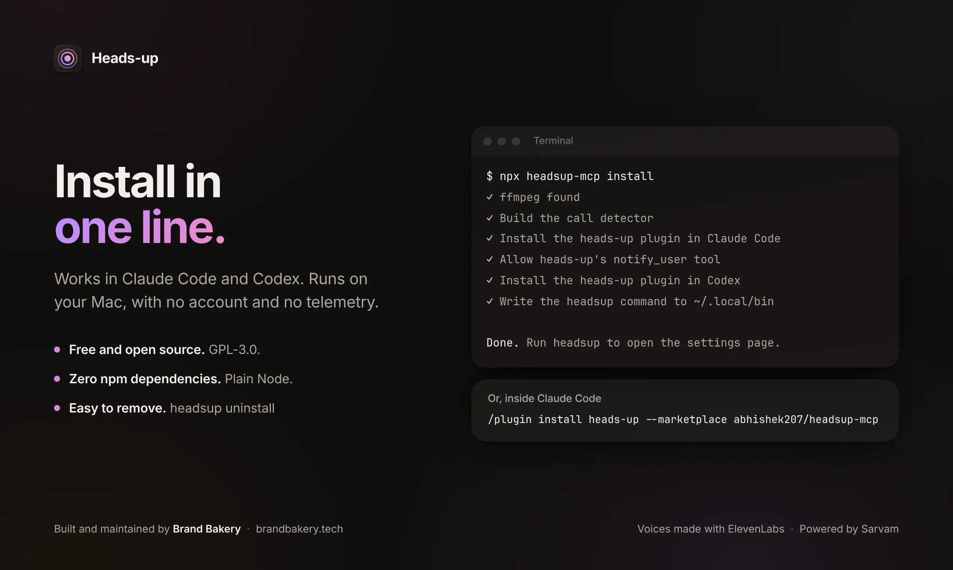Screen dimensions: 953x570
Task: Click bullet dot beside Easy to remove
Action: [57, 408]
